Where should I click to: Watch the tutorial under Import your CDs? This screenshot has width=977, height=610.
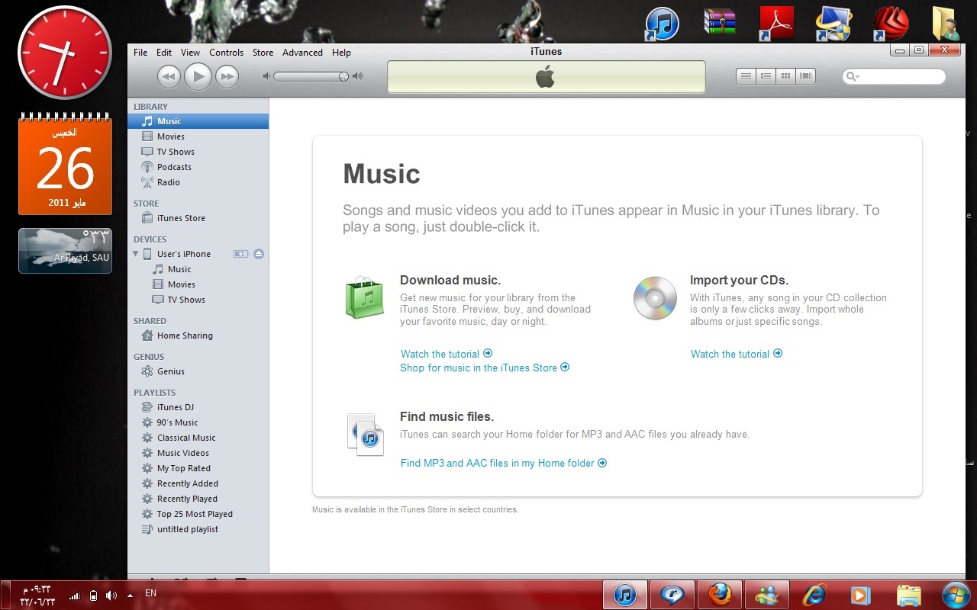click(x=737, y=354)
